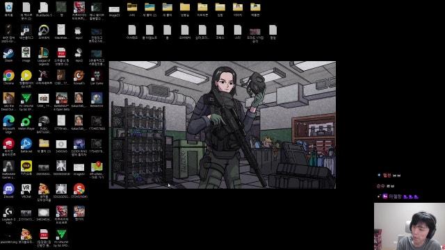
Task: Open the Google Chrome shortcut
Action: (x=9, y=77)
